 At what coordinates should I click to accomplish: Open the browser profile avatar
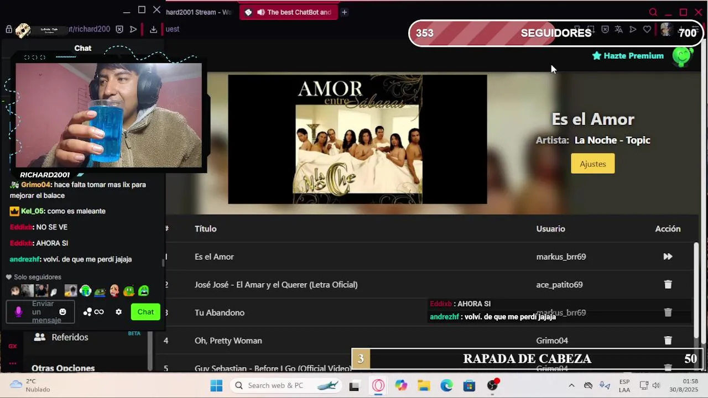pos(667,29)
